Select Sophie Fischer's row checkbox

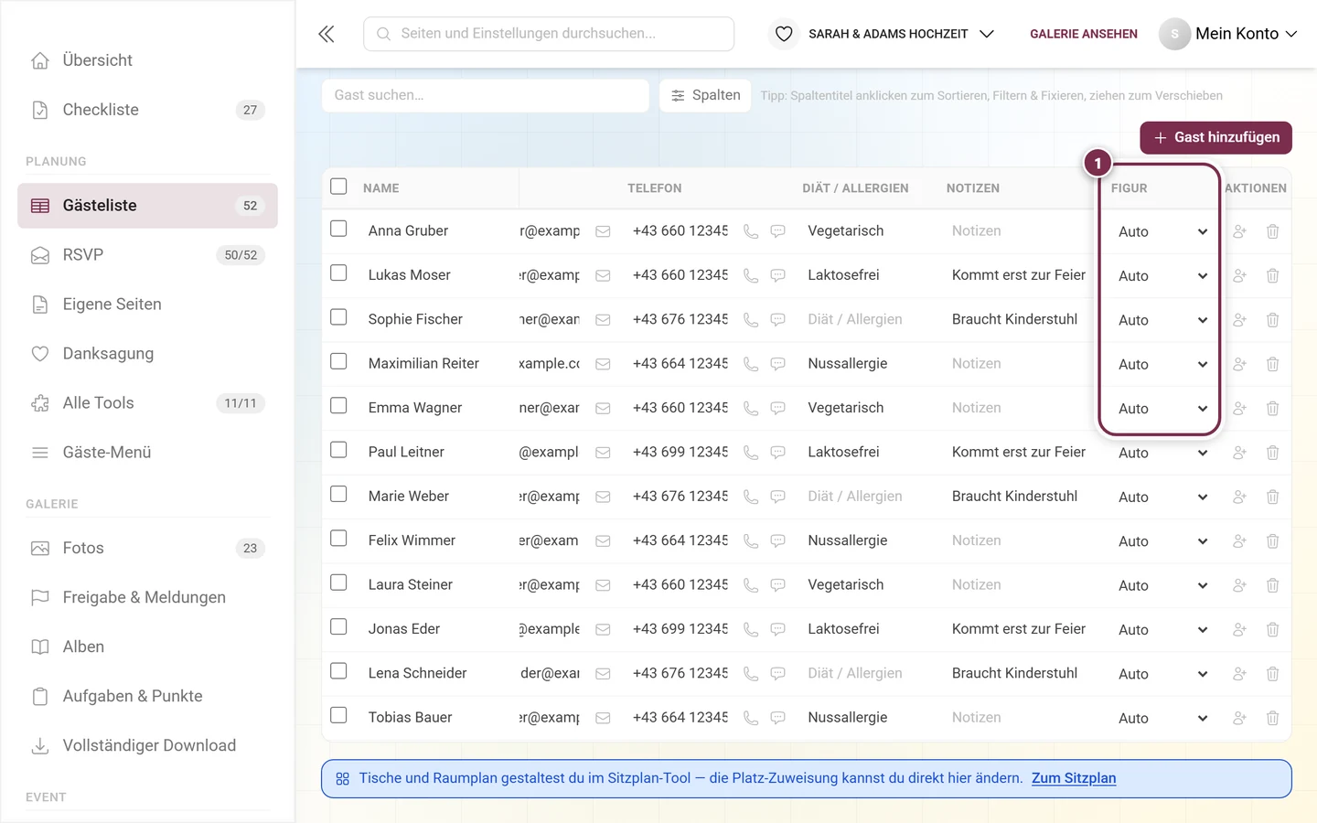(338, 317)
